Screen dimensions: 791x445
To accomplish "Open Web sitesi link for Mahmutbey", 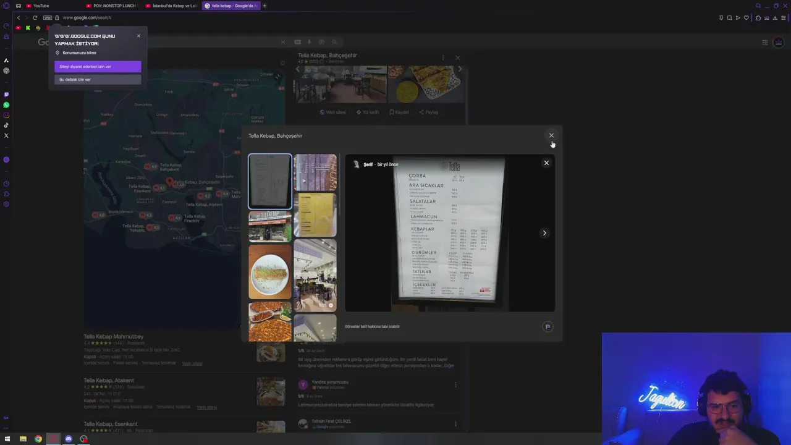I will click(x=192, y=363).
